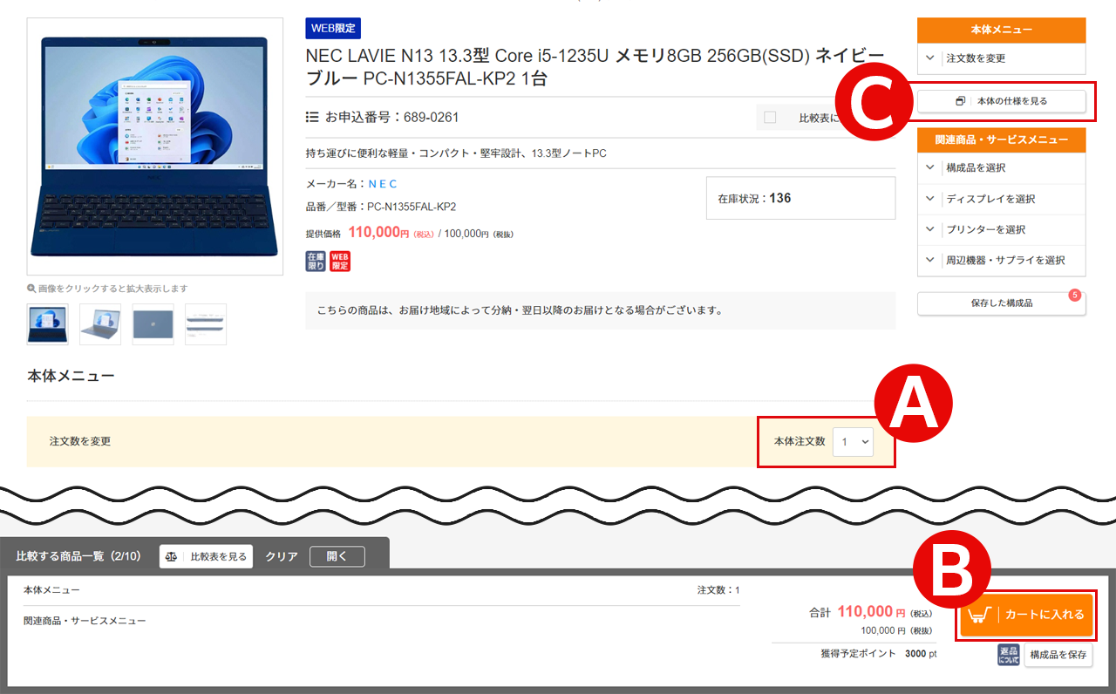1116x694 pixels.
Task: Click 関連商品・サービスメニュー in the bottom summary
Action: (85, 621)
